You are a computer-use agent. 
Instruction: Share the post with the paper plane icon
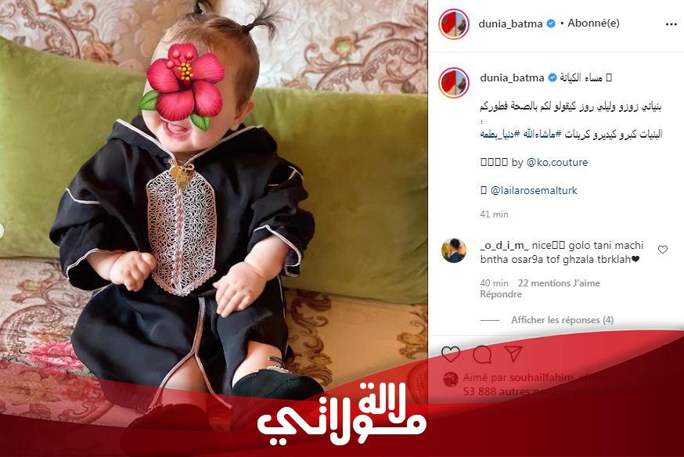point(513,354)
